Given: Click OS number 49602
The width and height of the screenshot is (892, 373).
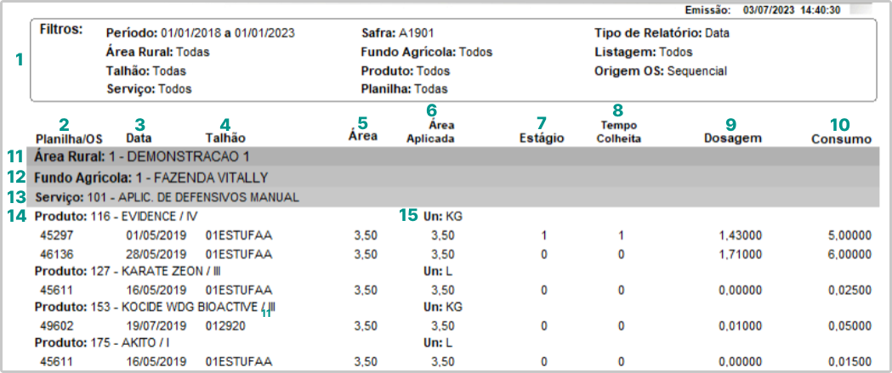Looking at the screenshot, I should point(57,325).
